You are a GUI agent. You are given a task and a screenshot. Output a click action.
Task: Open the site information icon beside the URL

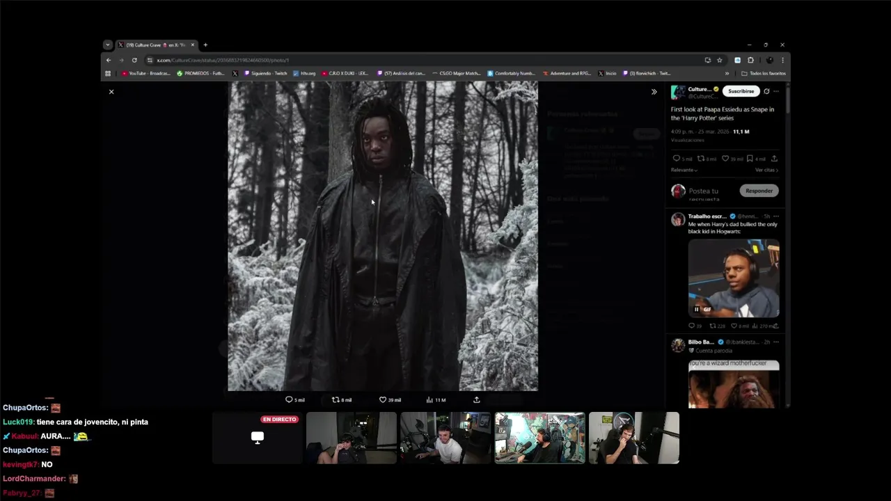150,60
